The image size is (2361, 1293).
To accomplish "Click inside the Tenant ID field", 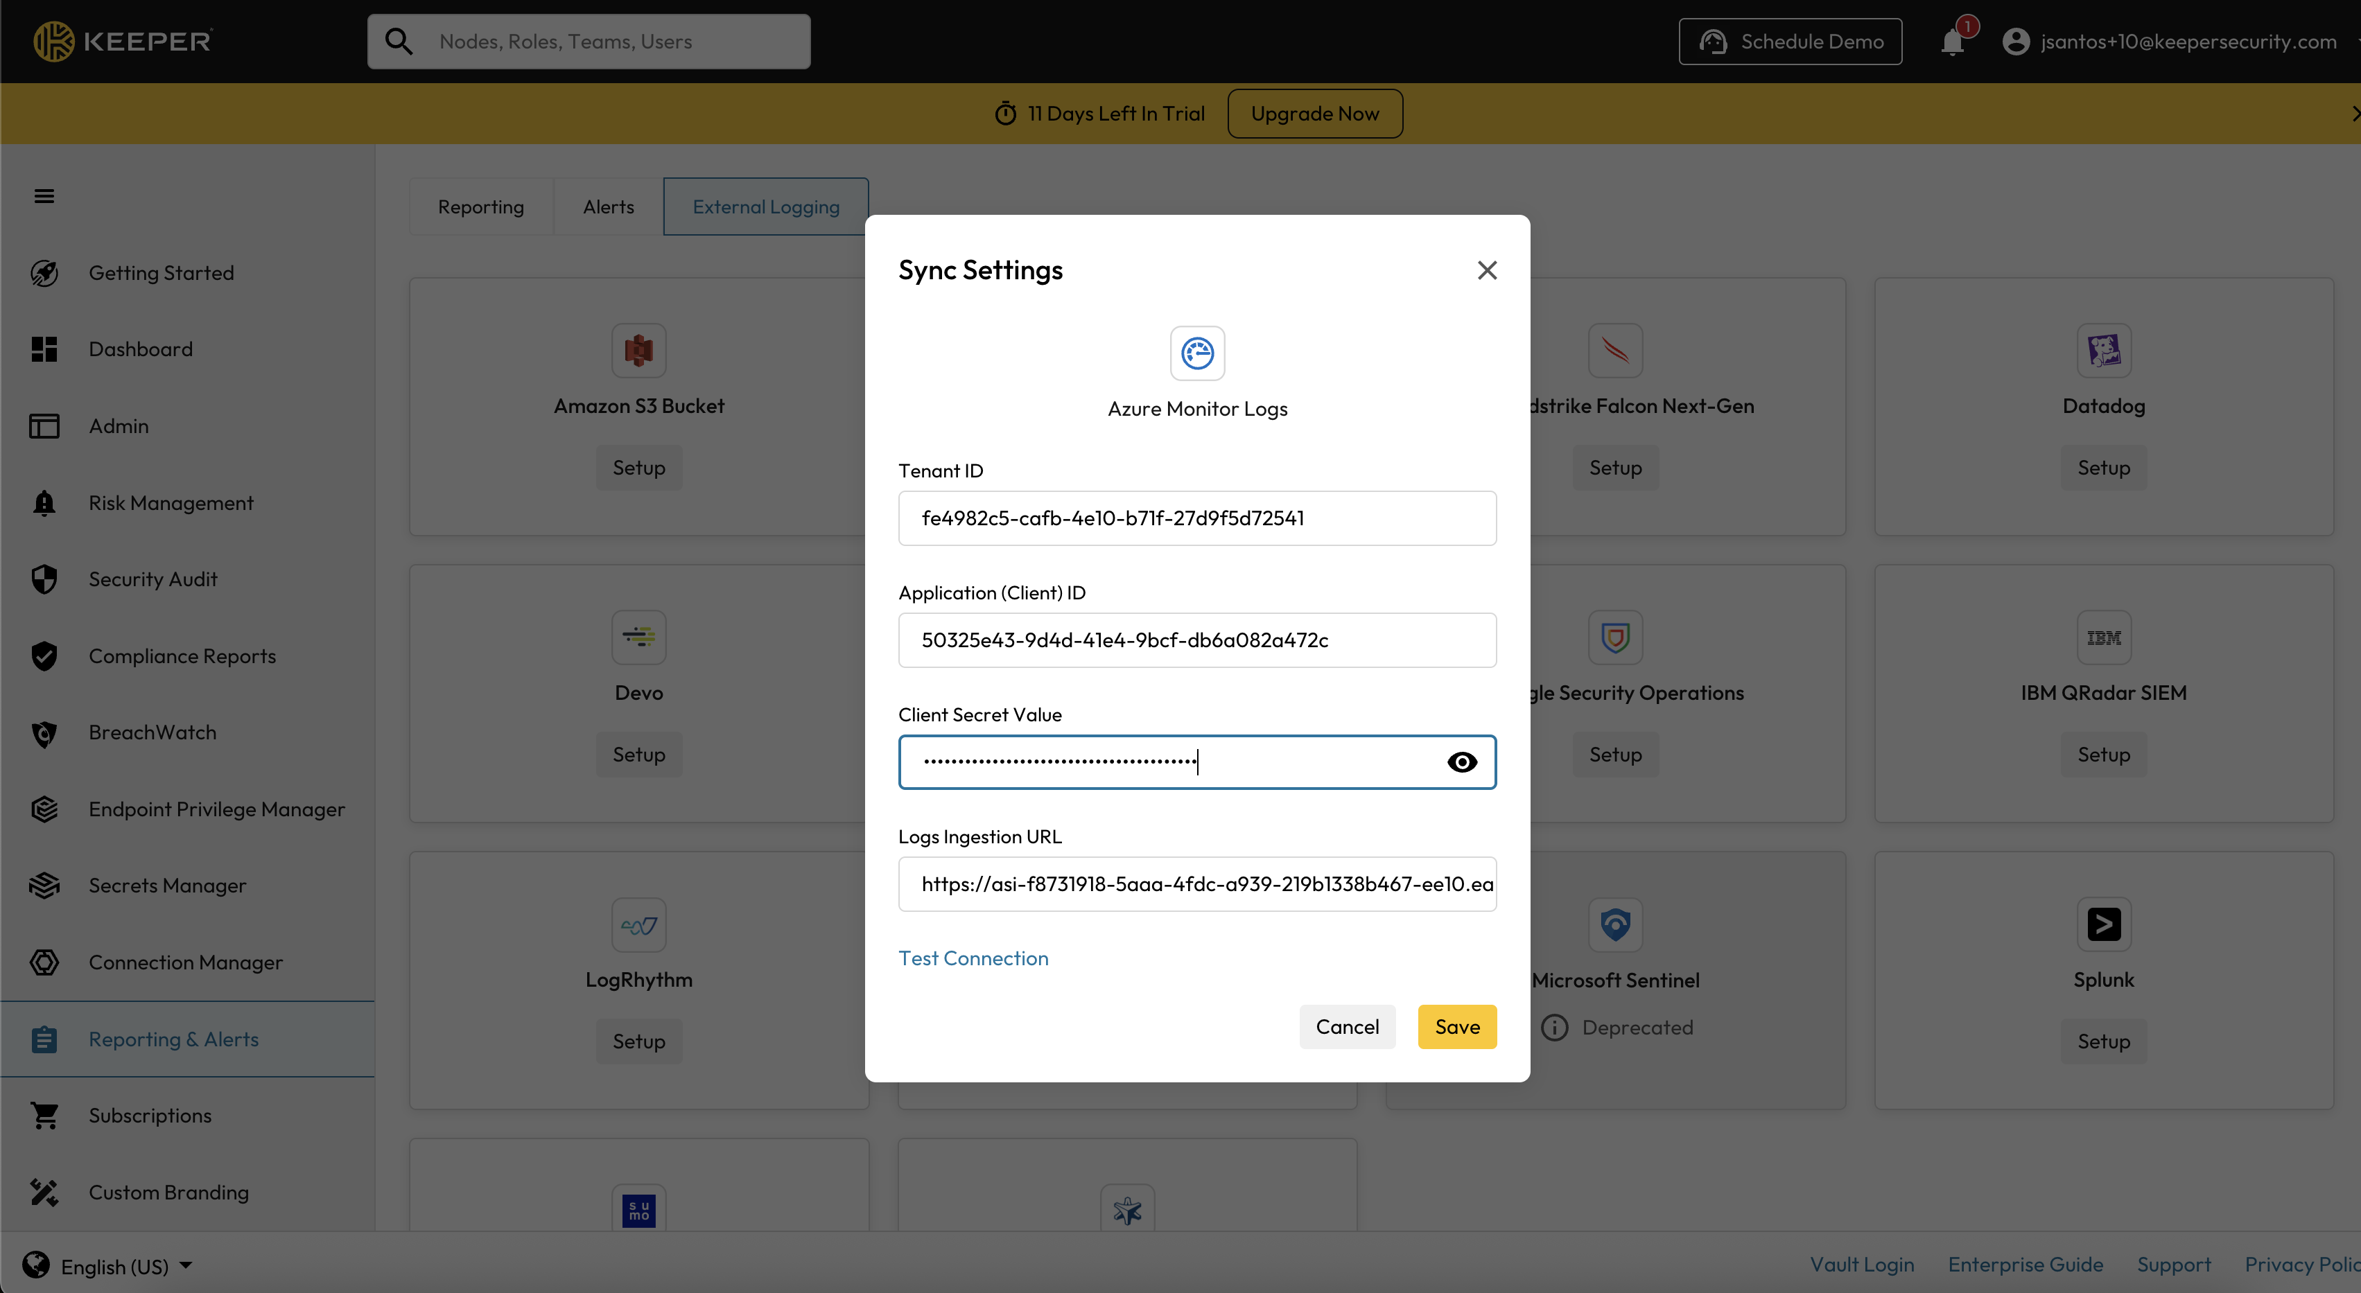I will (x=1197, y=518).
